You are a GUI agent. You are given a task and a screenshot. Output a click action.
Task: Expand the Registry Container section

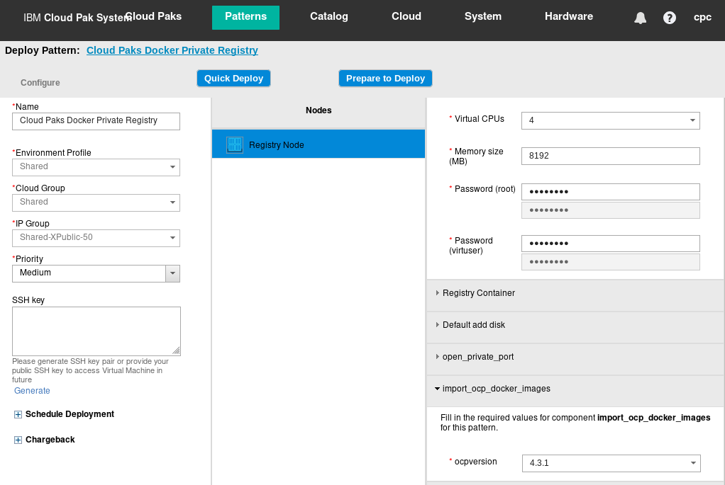(575, 294)
